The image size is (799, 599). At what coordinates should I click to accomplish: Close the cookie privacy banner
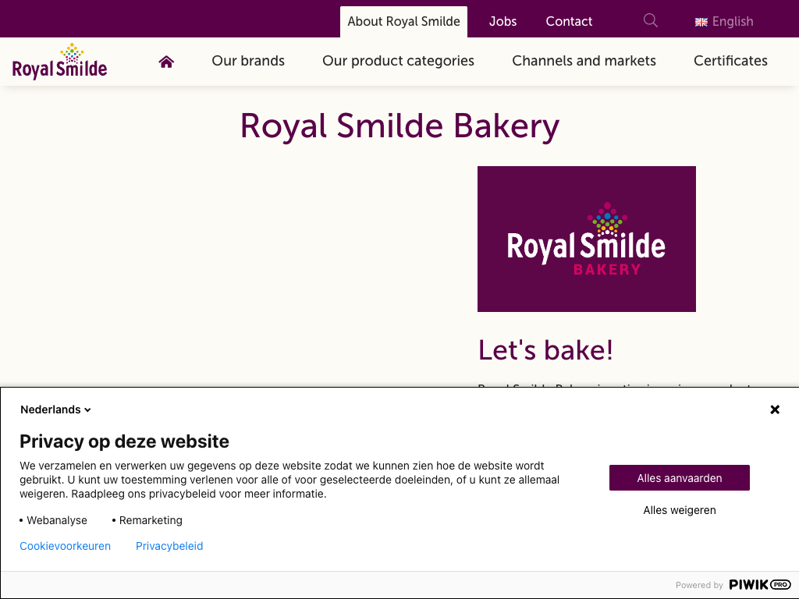[x=775, y=409]
